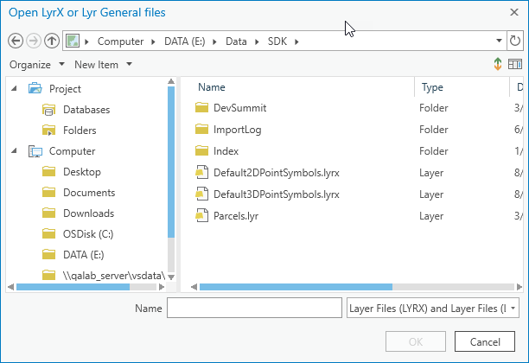Open the Organize menu

pyautogui.click(x=37, y=65)
